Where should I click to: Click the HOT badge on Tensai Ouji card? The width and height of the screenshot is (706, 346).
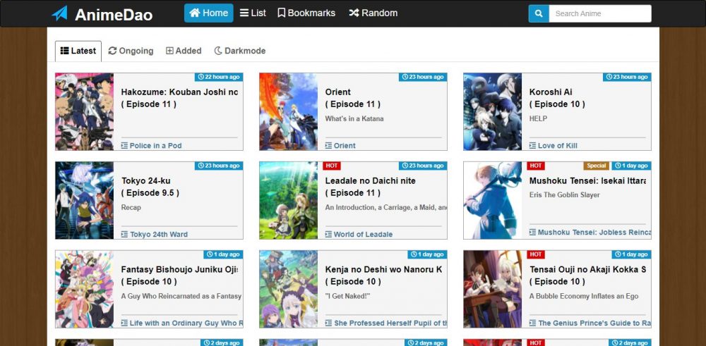[536, 254]
